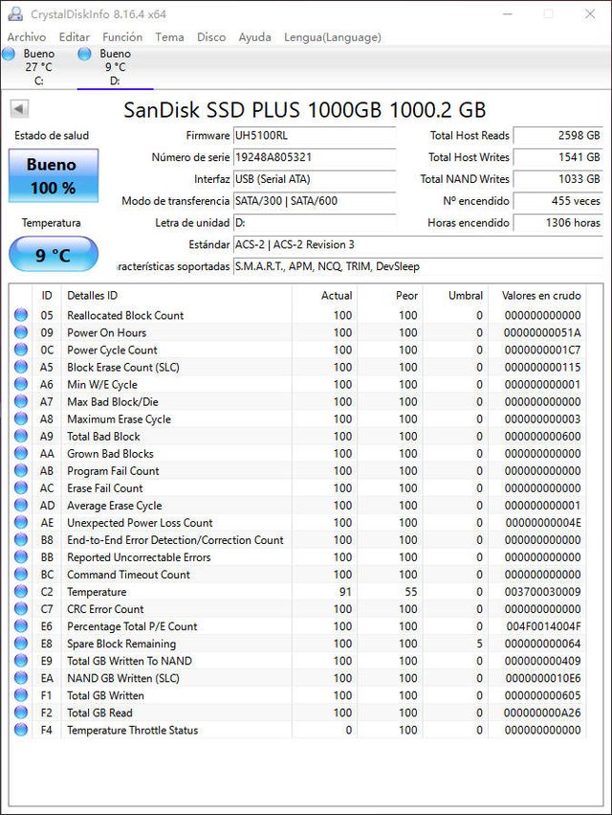Select the C: drive status icon

(x=10, y=54)
